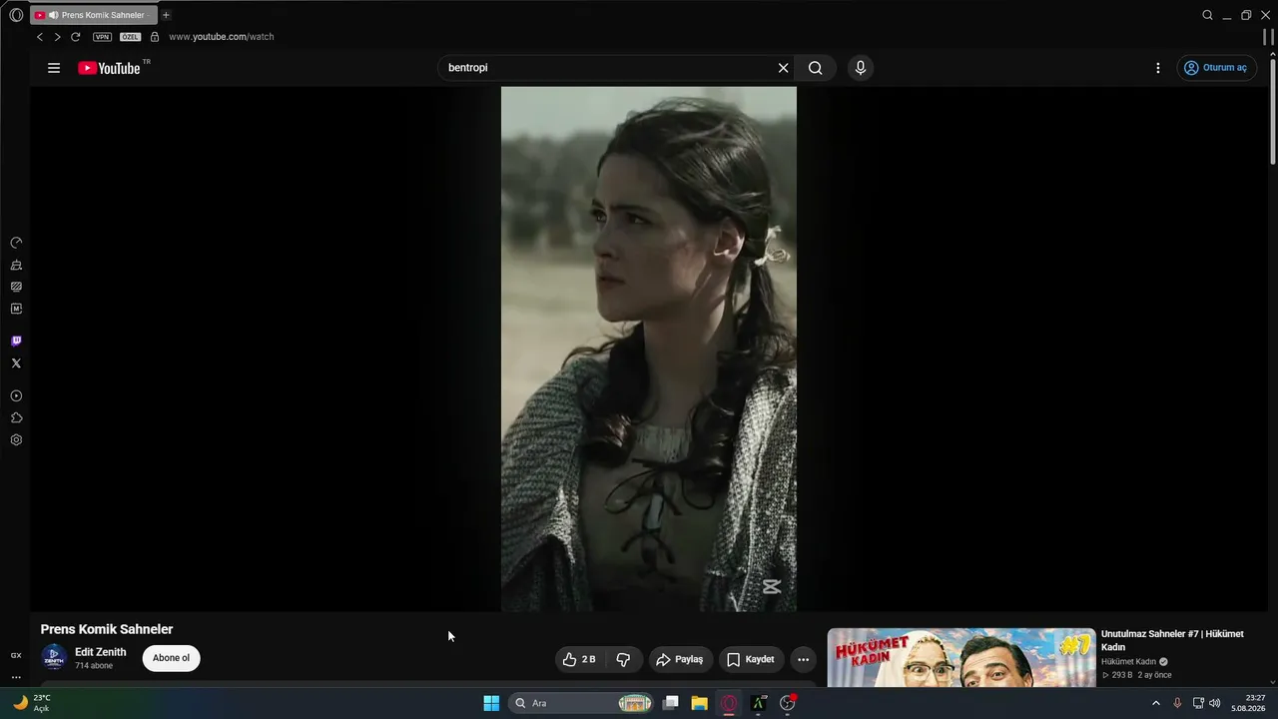Open the Hükümet Kadın channel name

(x=1128, y=661)
